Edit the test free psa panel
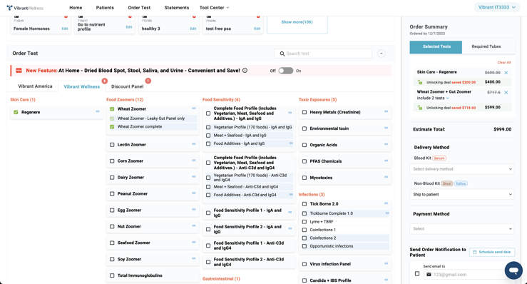Image resolution: width=527 pixels, height=284 pixels. pos(257,29)
